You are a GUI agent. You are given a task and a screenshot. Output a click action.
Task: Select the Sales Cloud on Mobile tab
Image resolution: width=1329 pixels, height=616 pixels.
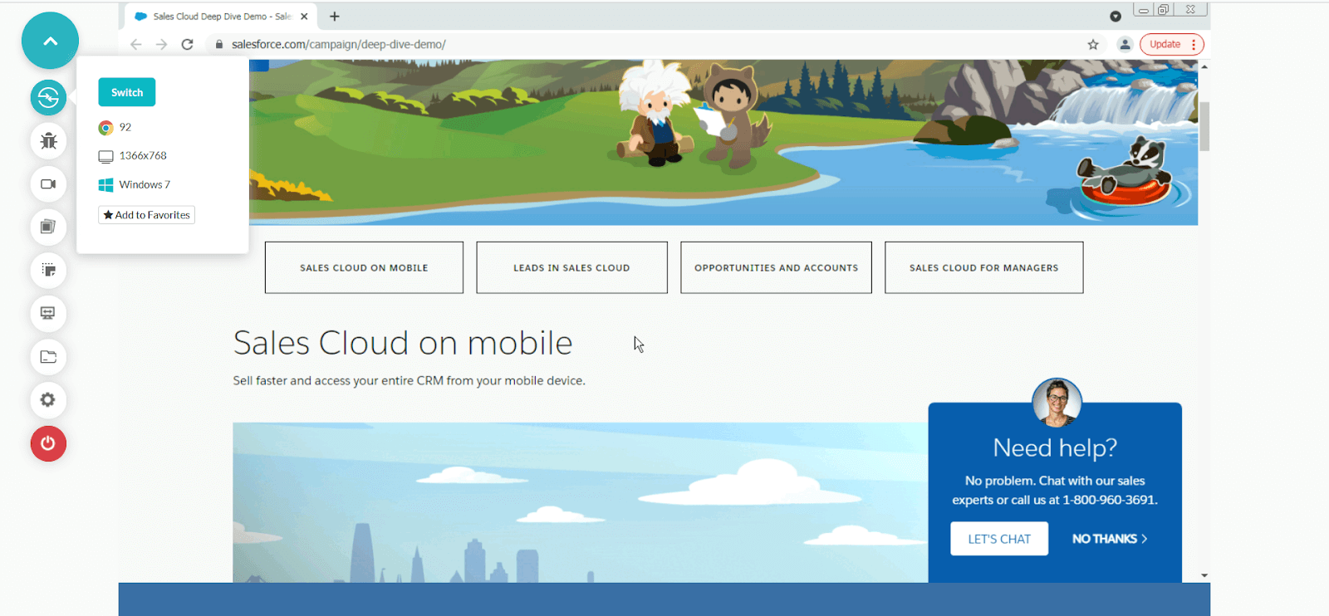coord(364,267)
